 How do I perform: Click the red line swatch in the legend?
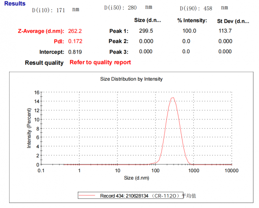coord(88,196)
